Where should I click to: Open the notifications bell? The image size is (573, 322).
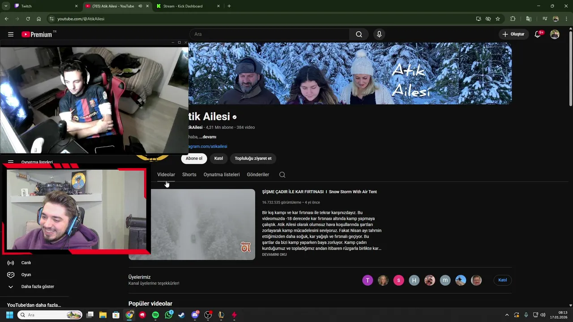[538, 34]
